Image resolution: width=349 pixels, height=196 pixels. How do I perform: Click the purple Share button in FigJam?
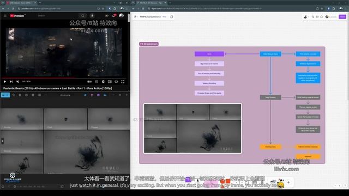[x=342, y=17]
